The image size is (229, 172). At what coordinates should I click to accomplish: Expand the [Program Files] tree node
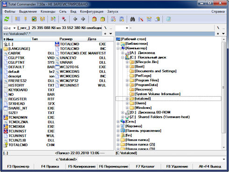coord(127,80)
